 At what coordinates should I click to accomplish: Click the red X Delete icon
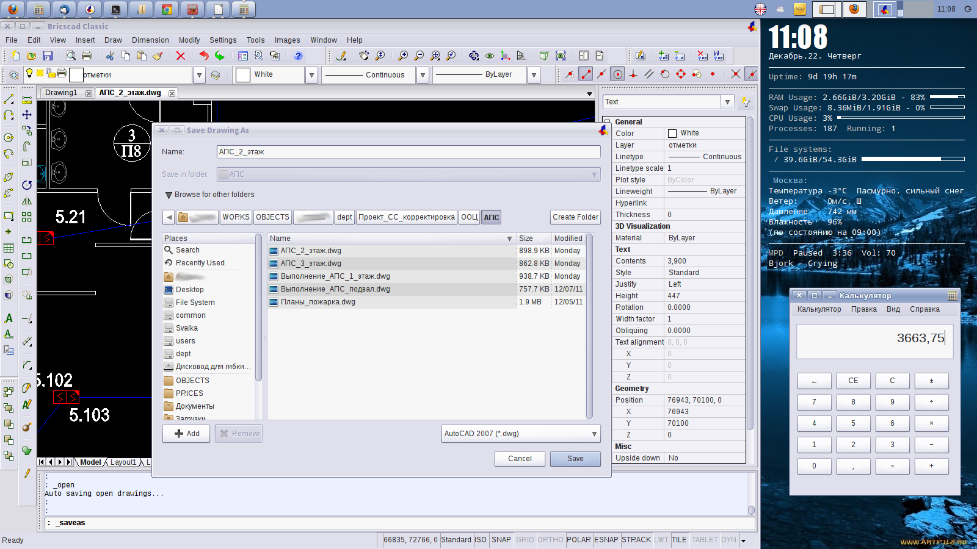(180, 56)
